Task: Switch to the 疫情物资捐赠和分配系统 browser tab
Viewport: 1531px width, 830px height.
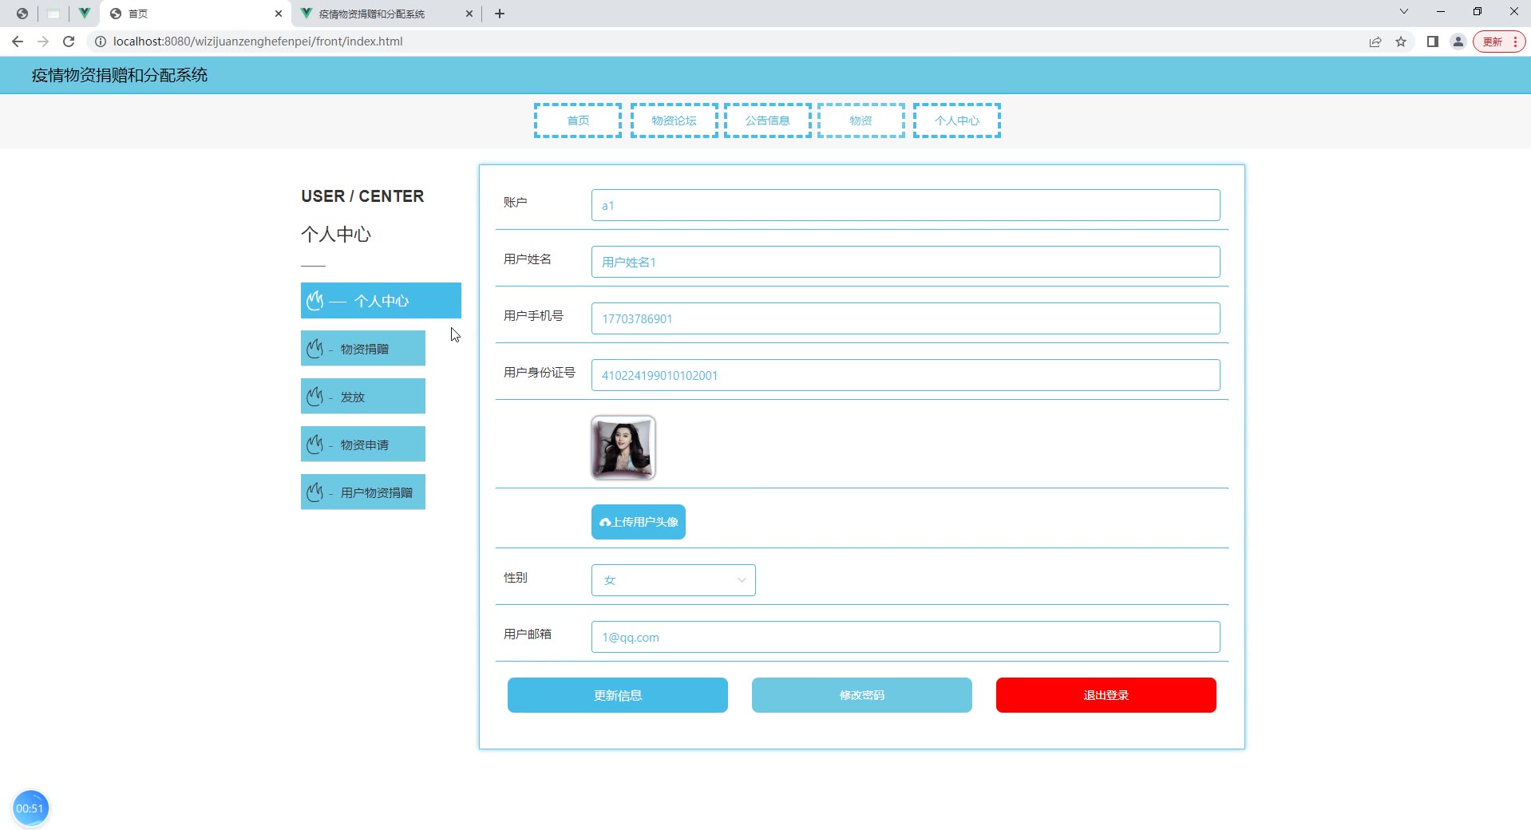Action: coord(383,14)
